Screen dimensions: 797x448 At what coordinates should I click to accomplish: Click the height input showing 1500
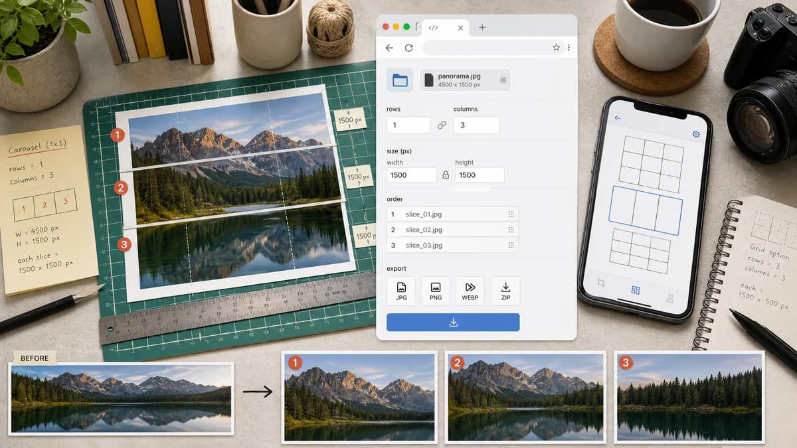480,175
